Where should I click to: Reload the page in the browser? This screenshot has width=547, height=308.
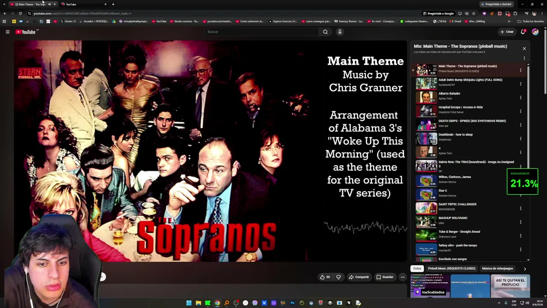(20, 13)
